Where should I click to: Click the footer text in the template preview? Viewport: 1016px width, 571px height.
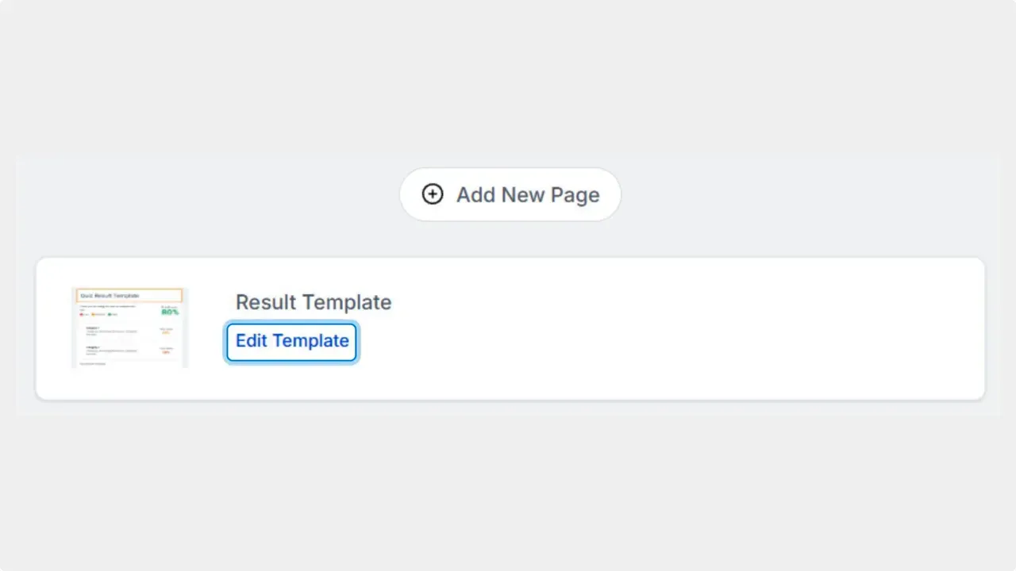[x=92, y=363]
